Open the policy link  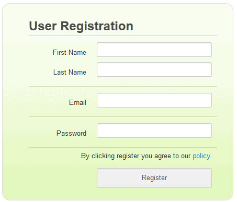pos(201,156)
